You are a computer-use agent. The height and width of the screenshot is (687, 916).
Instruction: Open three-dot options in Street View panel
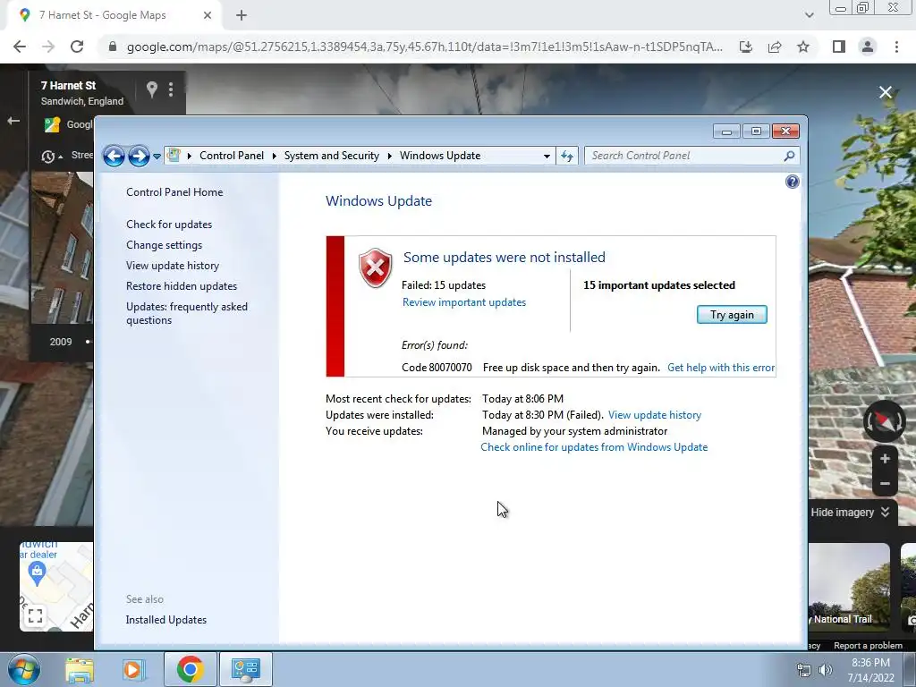coord(171,89)
